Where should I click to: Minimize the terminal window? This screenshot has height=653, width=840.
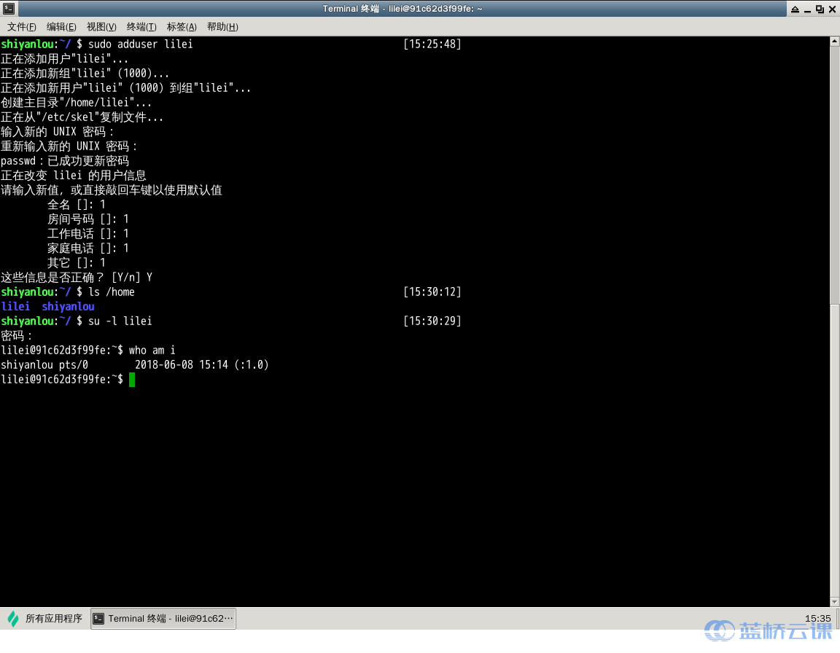click(x=807, y=9)
